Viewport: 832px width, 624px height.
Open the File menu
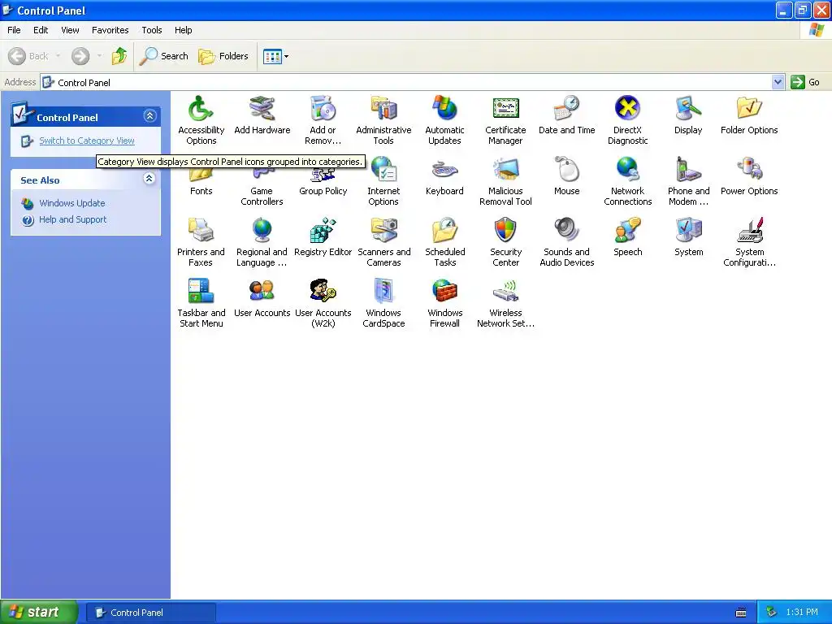[14, 30]
